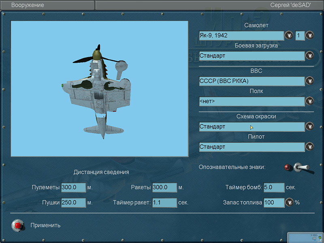The image size is (324, 243).
Task: Click the Применить text label
Action: 45,225
